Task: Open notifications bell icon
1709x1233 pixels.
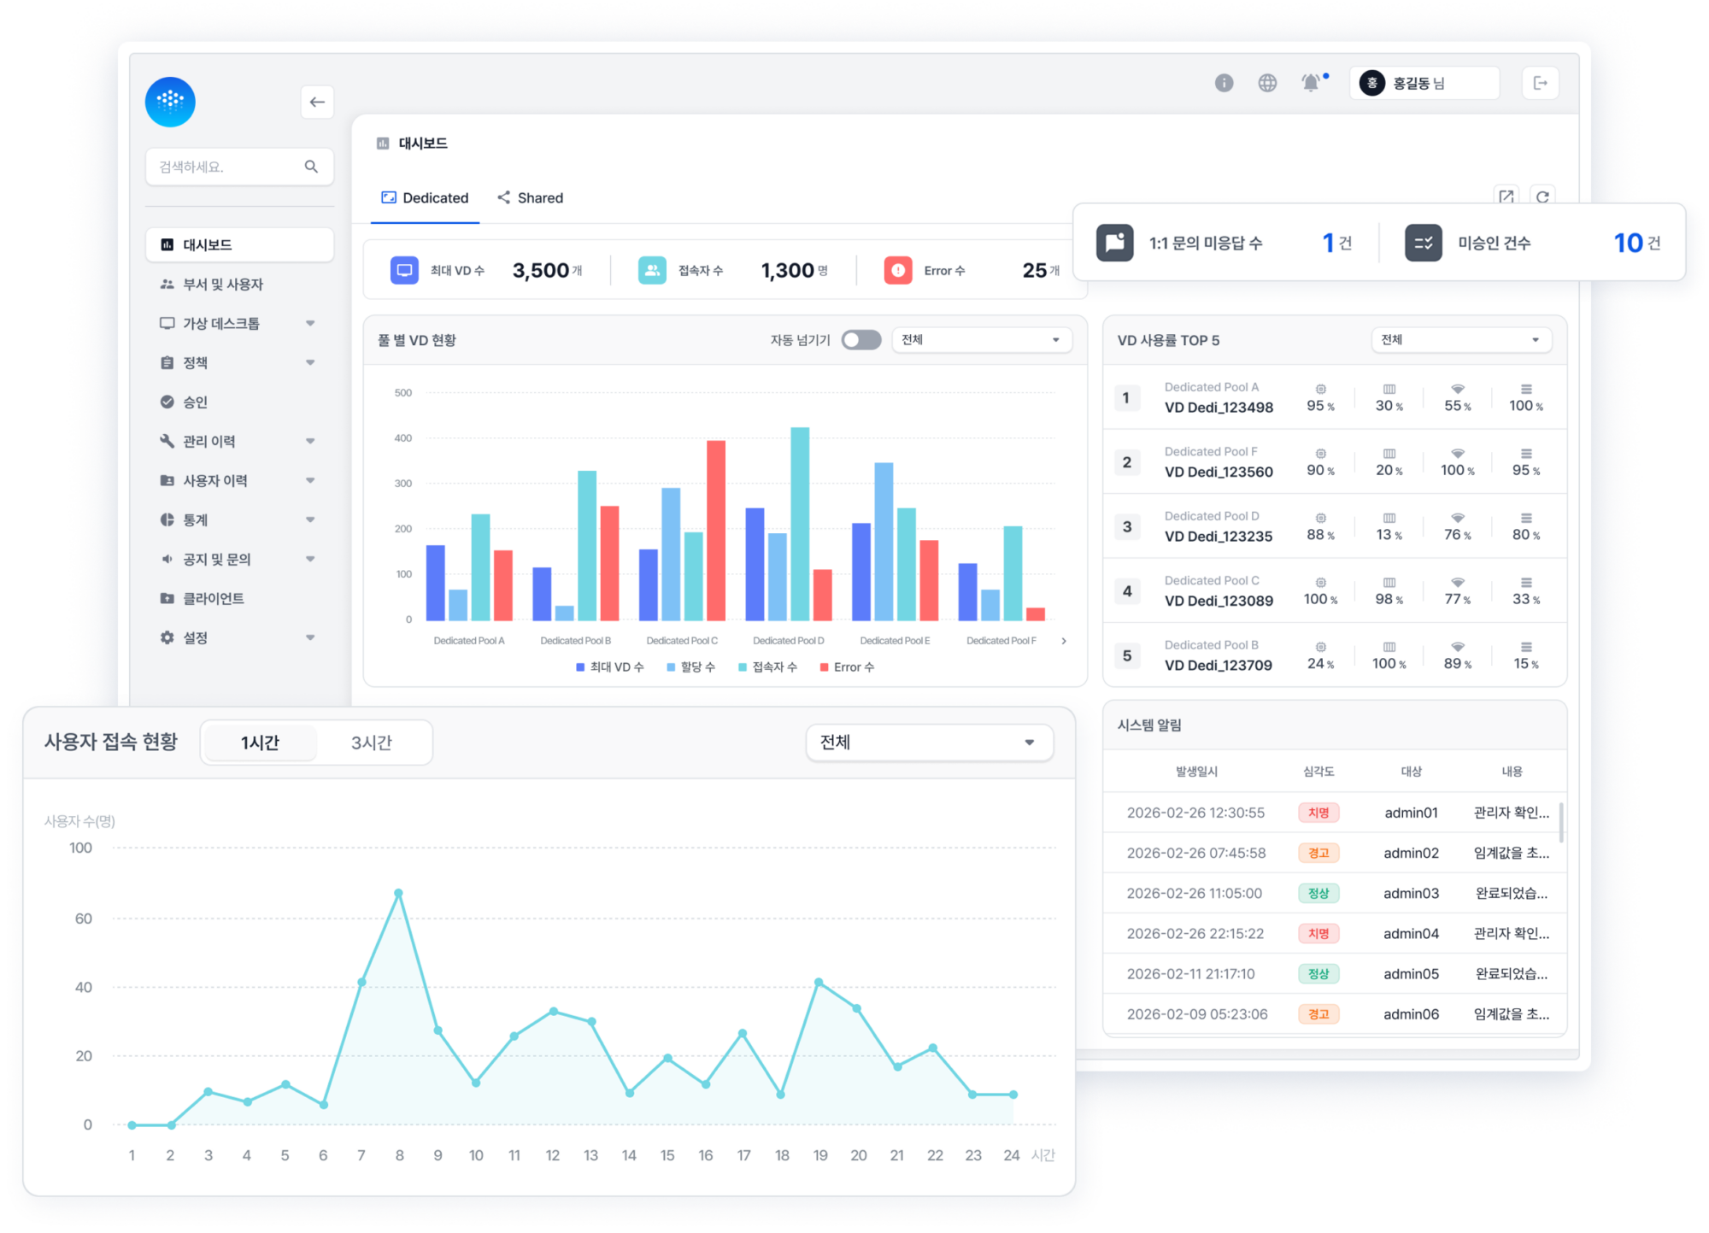Action: tap(1311, 83)
